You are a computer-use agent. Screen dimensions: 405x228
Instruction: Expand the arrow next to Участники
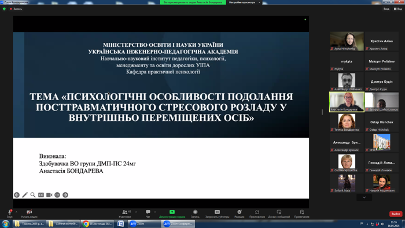pos(136,212)
